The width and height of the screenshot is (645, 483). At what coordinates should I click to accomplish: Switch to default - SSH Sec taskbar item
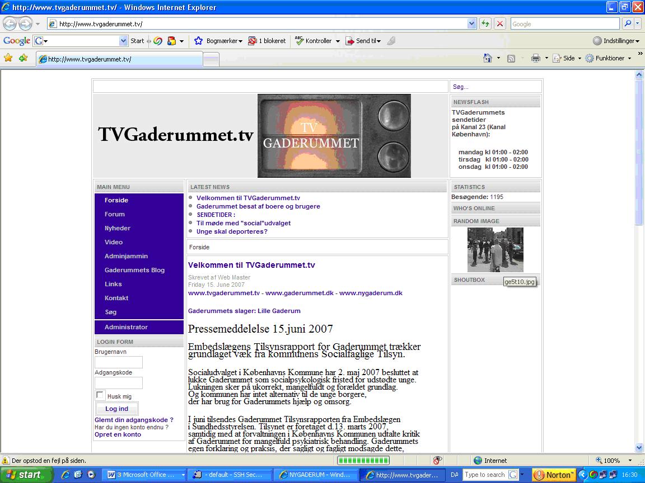tap(230, 475)
